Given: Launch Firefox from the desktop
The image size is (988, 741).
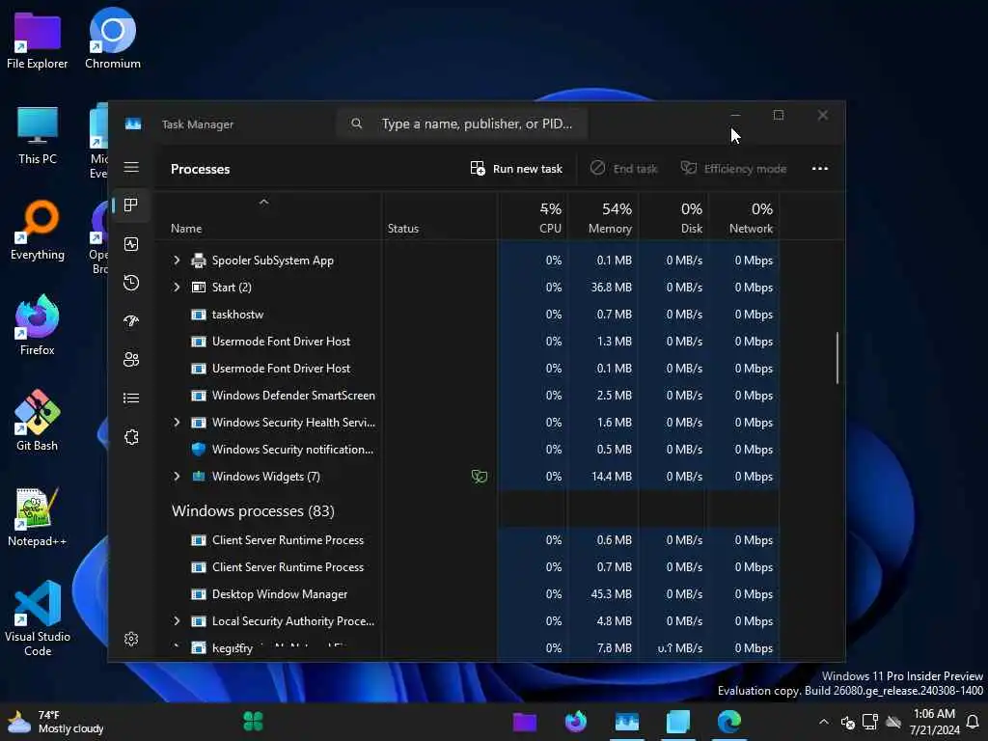Looking at the screenshot, I should pyautogui.click(x=38, y=326).
